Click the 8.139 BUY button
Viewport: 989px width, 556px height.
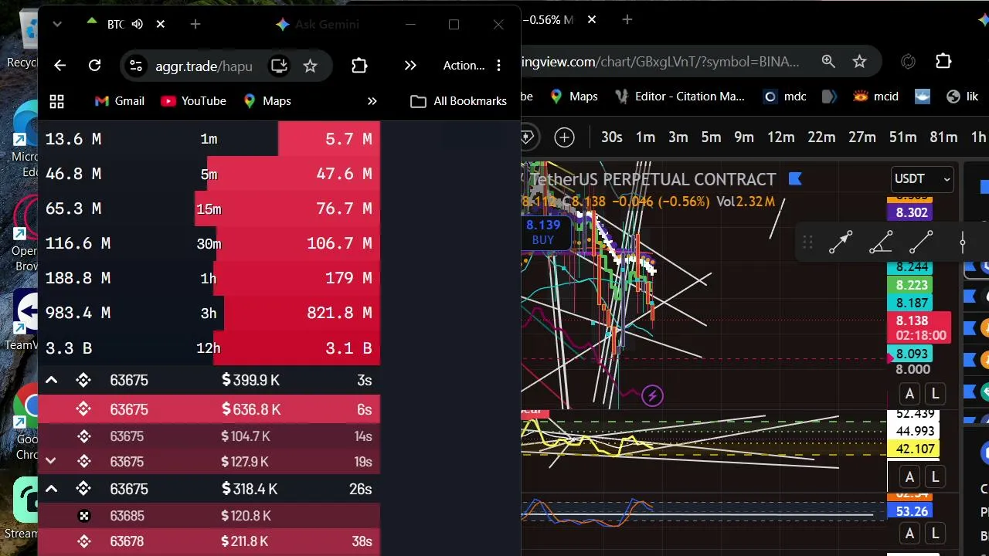[543, 232]
